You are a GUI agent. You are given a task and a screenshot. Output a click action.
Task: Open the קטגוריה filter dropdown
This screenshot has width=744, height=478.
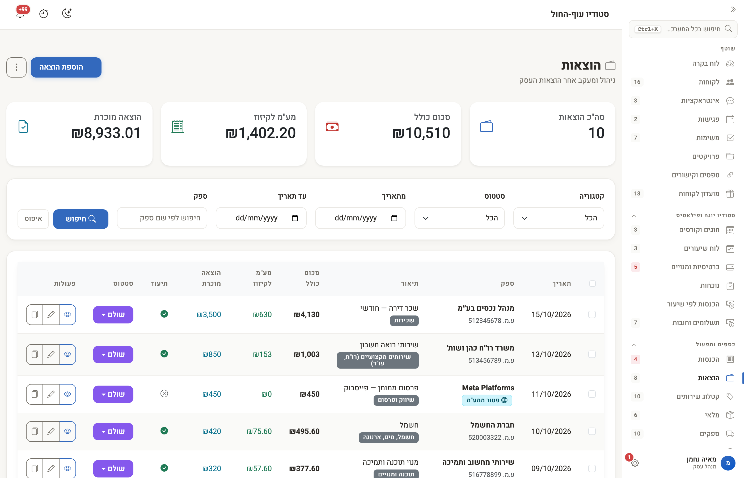pos(559,218)
